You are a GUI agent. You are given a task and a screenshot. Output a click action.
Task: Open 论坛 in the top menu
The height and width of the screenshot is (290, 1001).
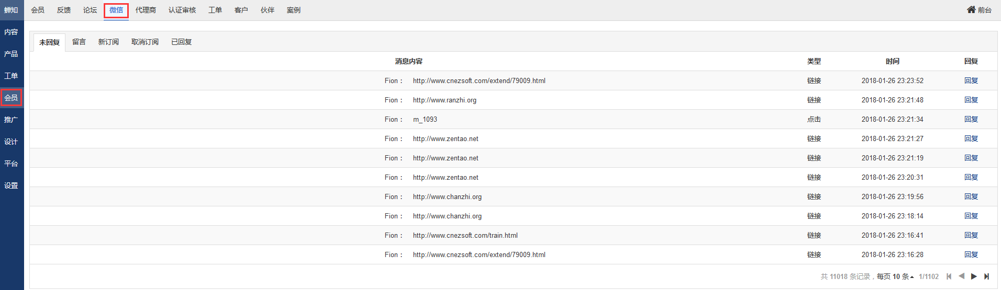90,10
